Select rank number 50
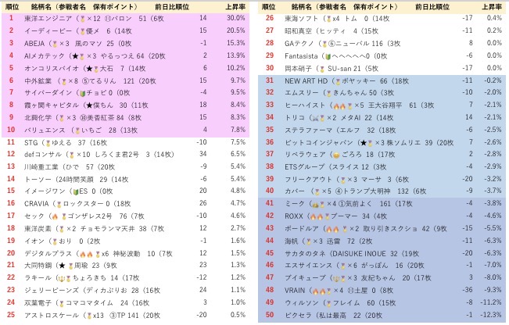 coord(269,315)
